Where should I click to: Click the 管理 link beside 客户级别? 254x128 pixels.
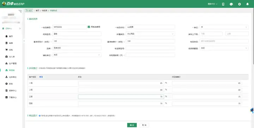(x=41, y=77)
